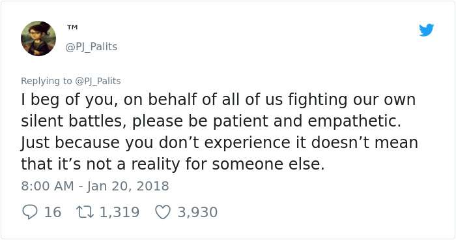Click the final line ending "someone else."
The width and height of the screenshot is (456, 240).
click(x=173, y=164)
